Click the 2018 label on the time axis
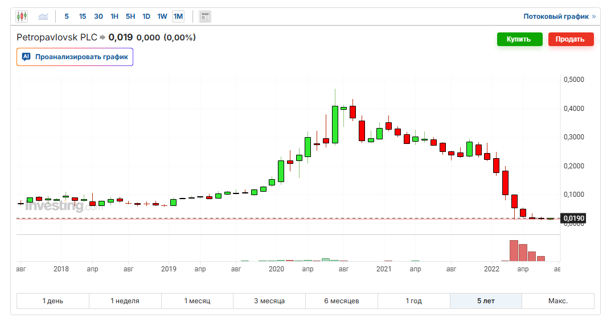 [61, 269]
